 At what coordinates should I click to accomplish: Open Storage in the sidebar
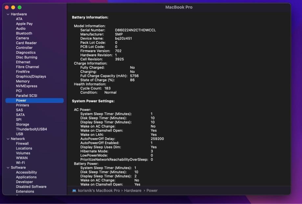[x=23, y=124]
